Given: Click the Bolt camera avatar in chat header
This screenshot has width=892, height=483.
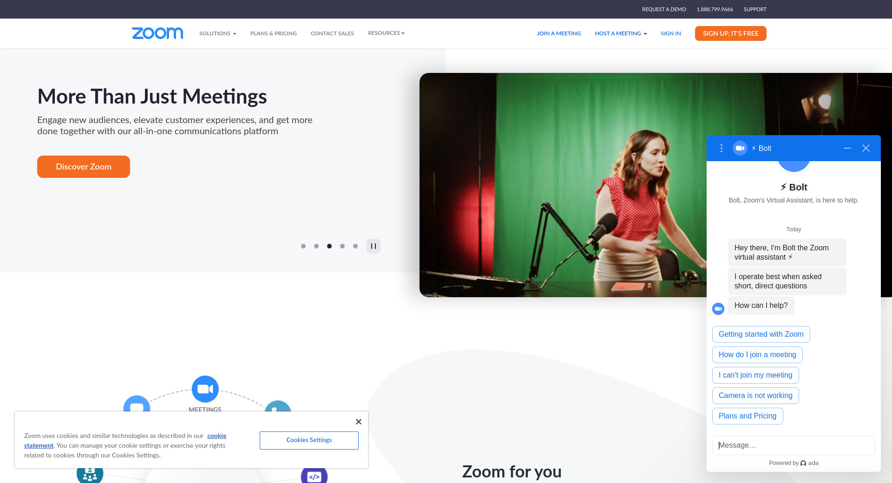Looking at the screenshot, I should coord(740,148).
